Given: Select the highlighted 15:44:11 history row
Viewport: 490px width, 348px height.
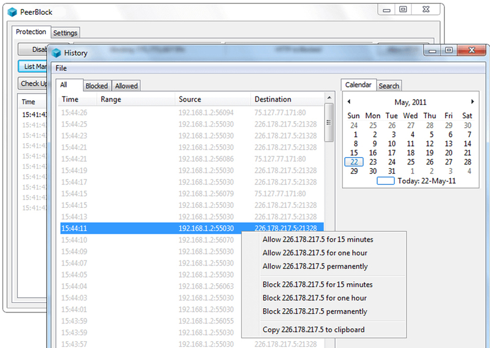Looking at the screenshot, I should tap(192, 228).
